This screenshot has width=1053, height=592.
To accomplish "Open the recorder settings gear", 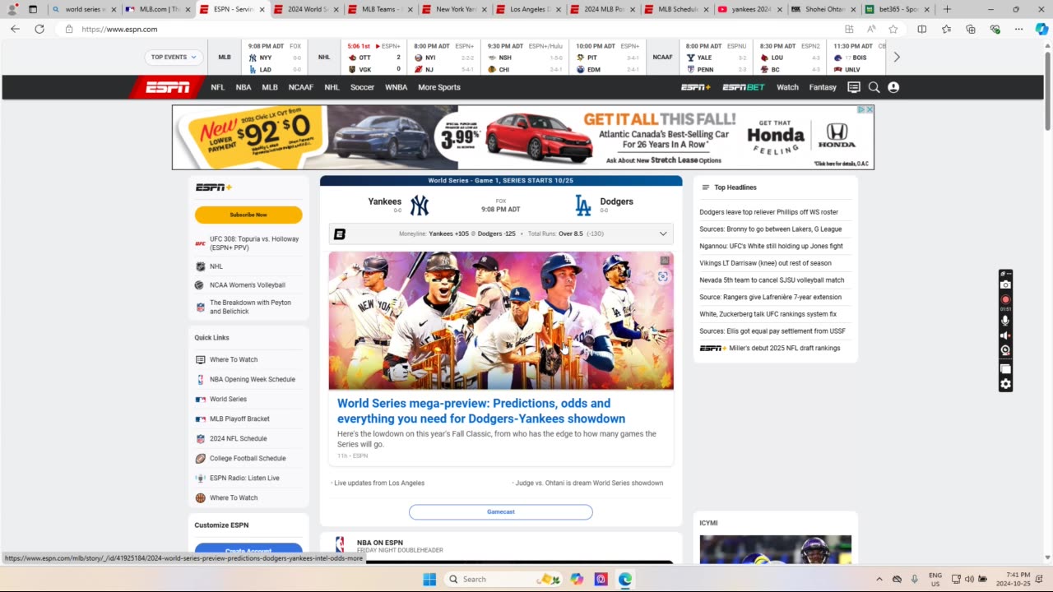I will (1005, 384).
